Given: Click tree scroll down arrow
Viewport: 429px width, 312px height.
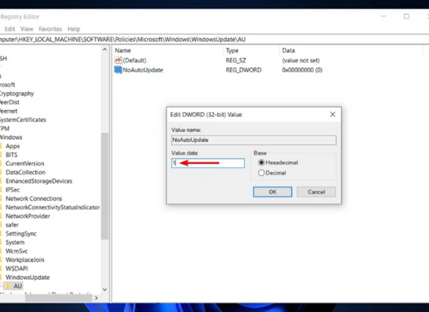Looking at the screenshot, I should (x=105, y=289).
